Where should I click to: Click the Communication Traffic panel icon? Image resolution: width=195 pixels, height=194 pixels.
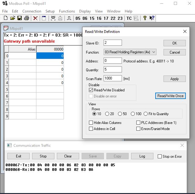[x=9, y=145]
